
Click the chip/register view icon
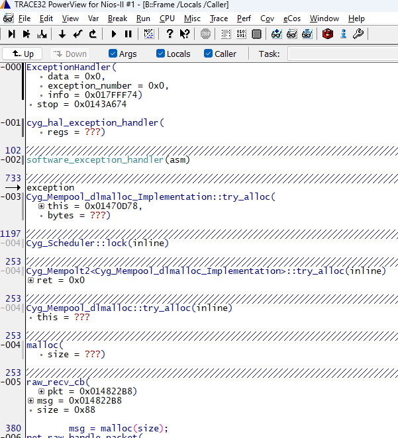click(x=256, y=34)
